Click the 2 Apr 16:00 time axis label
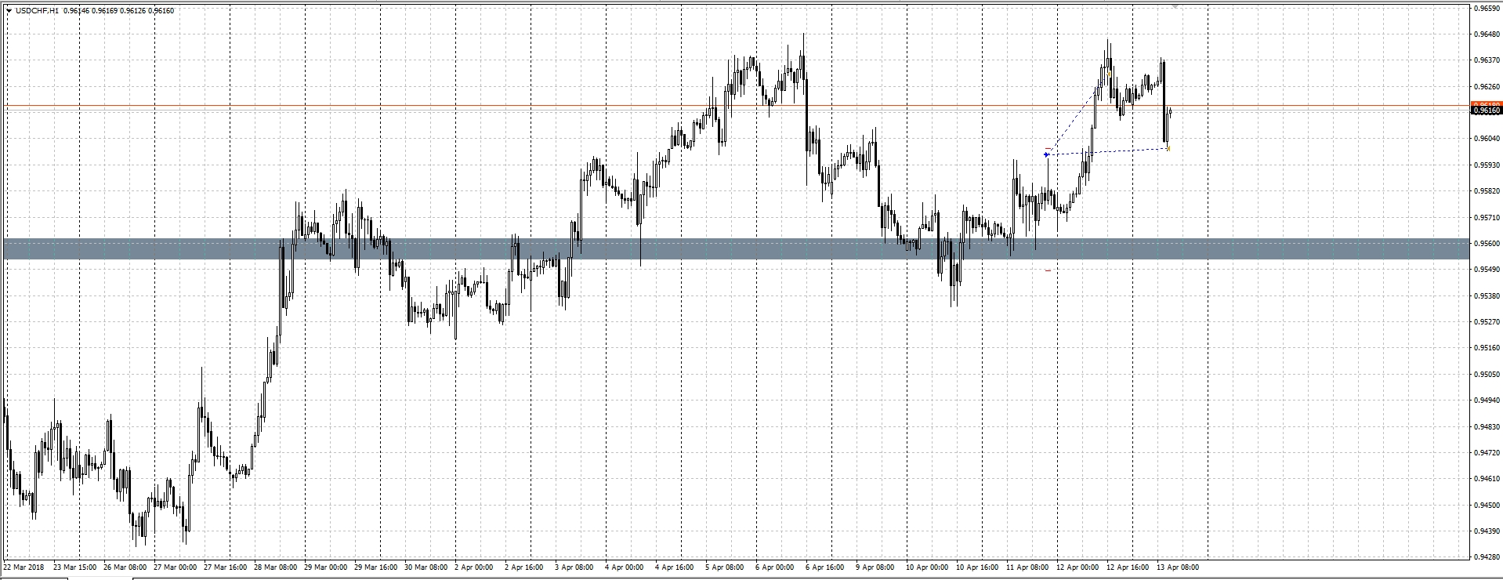 (x=525, y=567)
